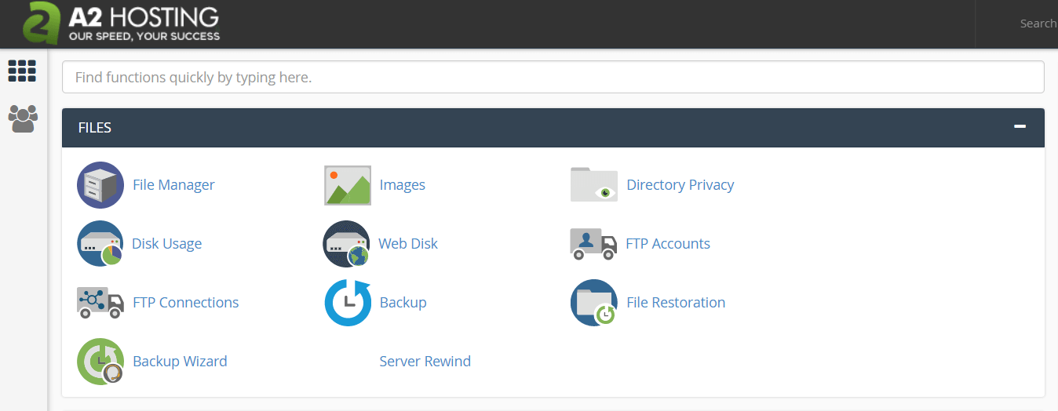Click the FILES section header title
Image resolution: width=1058 pixels, height=411 pixels.
tap(95, 127)
